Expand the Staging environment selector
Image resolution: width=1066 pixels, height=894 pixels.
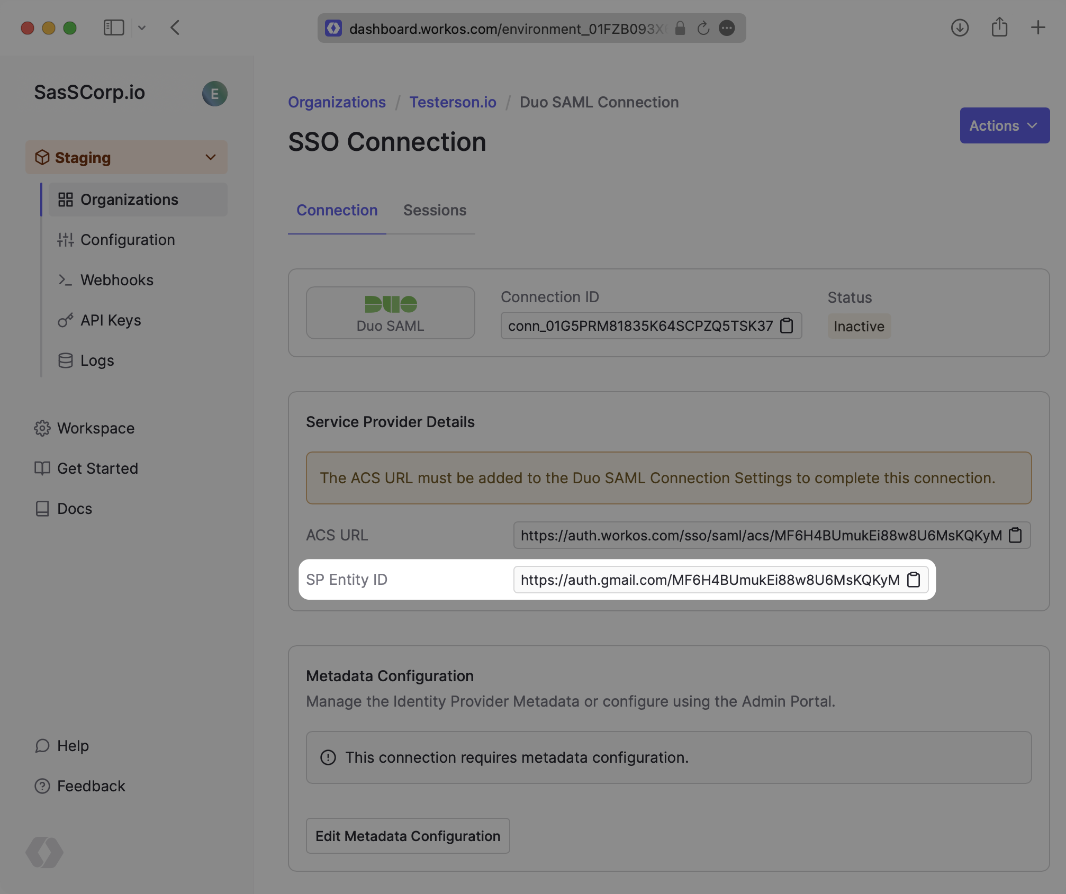(127, 157)
